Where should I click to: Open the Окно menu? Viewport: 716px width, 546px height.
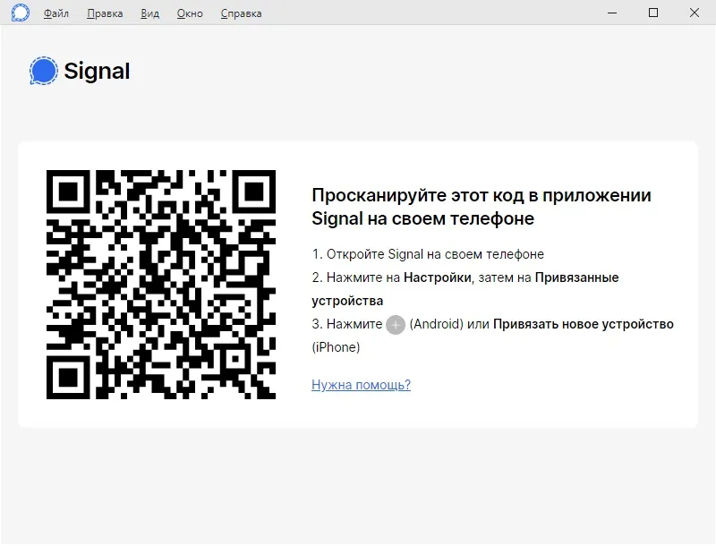pos(190,13)
